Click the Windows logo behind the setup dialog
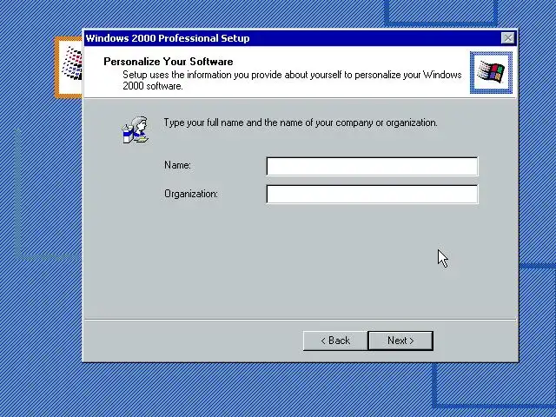This screenshot has width=556, height=417. (x=69, y=68)
